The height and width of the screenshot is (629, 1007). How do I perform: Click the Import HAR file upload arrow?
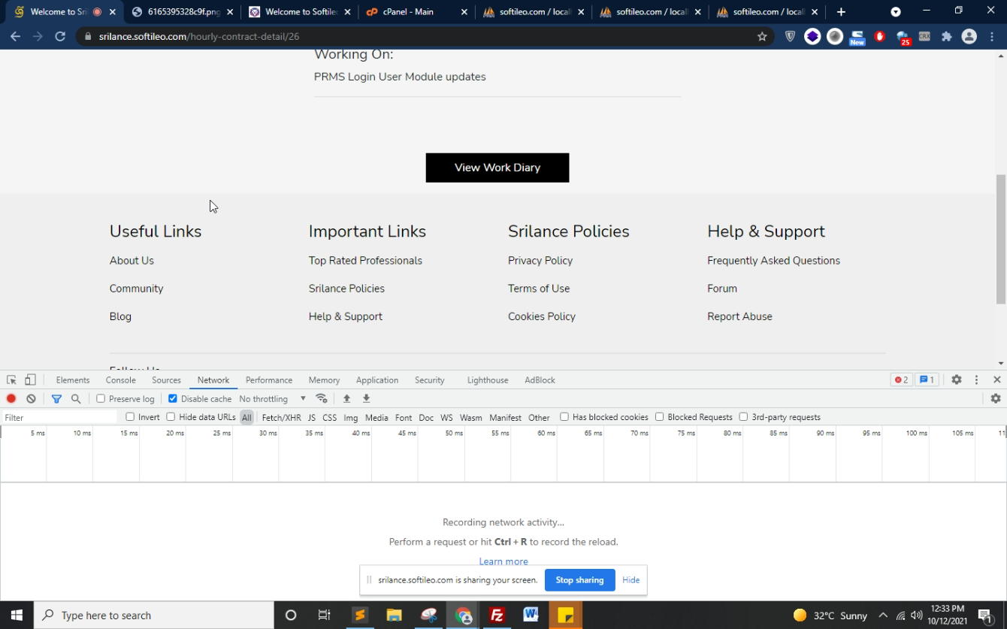(346, 399)
